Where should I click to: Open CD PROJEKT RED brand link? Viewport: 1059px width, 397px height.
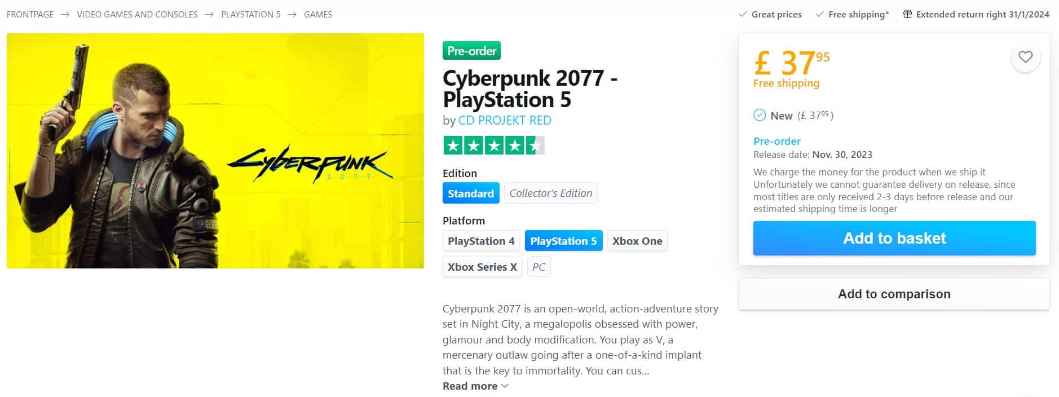point(505,120)
